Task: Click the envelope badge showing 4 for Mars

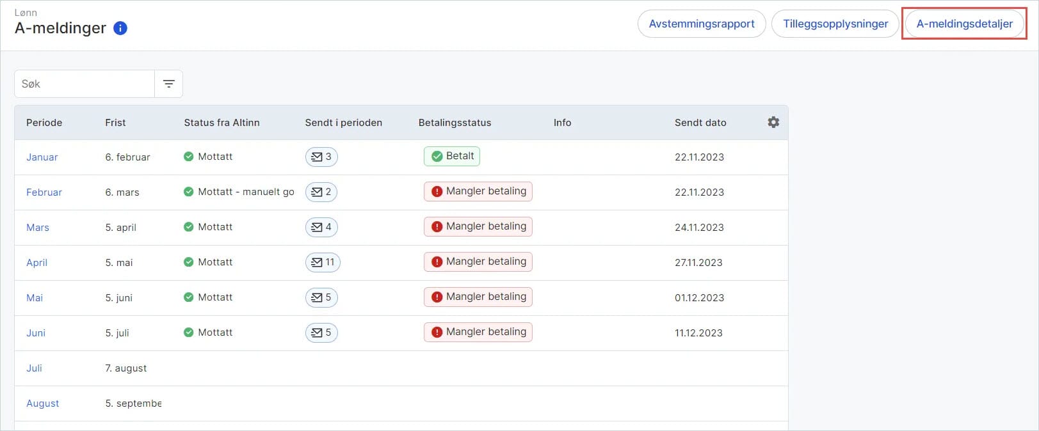Action: pos(321,227)
